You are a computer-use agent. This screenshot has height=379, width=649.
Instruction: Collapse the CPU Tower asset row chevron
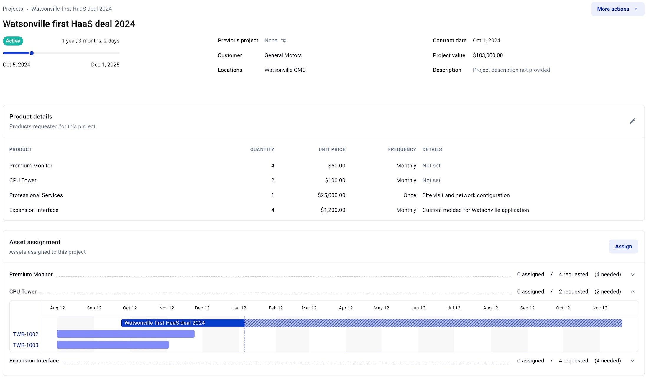click(x=632, y=291)
